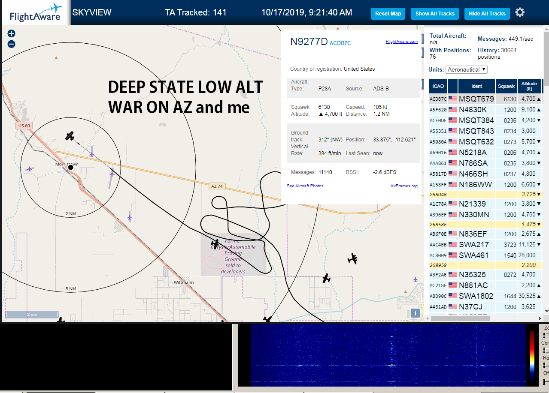
Task: Zoom out the map with minus icon
Action: [x=12, y=44]
